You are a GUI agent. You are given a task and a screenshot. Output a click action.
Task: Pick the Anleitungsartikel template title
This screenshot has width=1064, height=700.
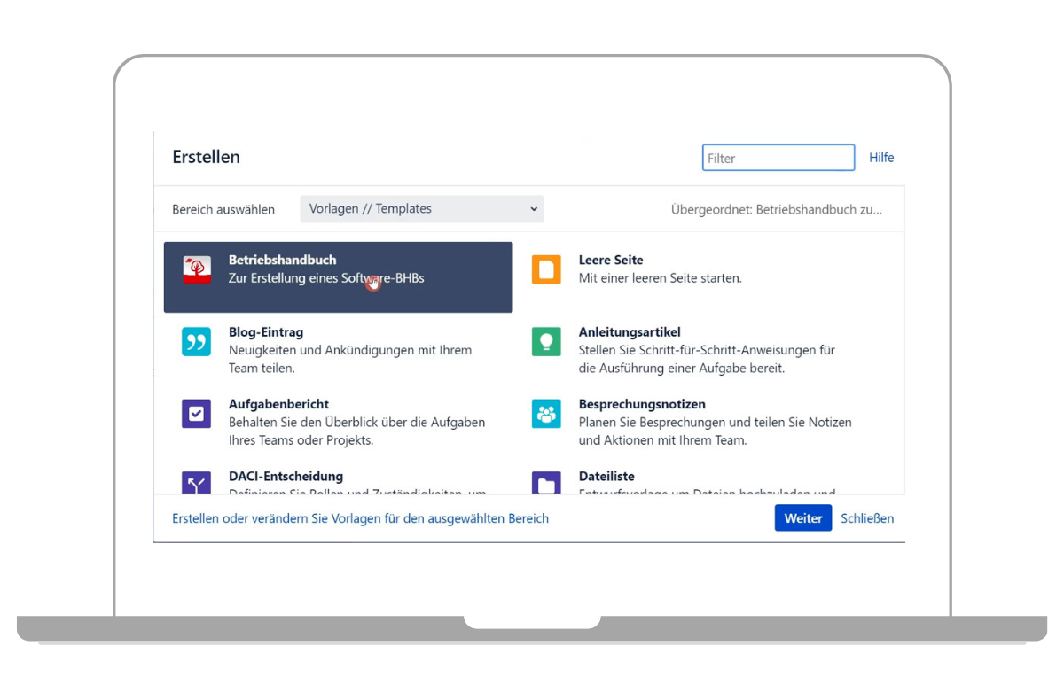click(x=629, y=331)
